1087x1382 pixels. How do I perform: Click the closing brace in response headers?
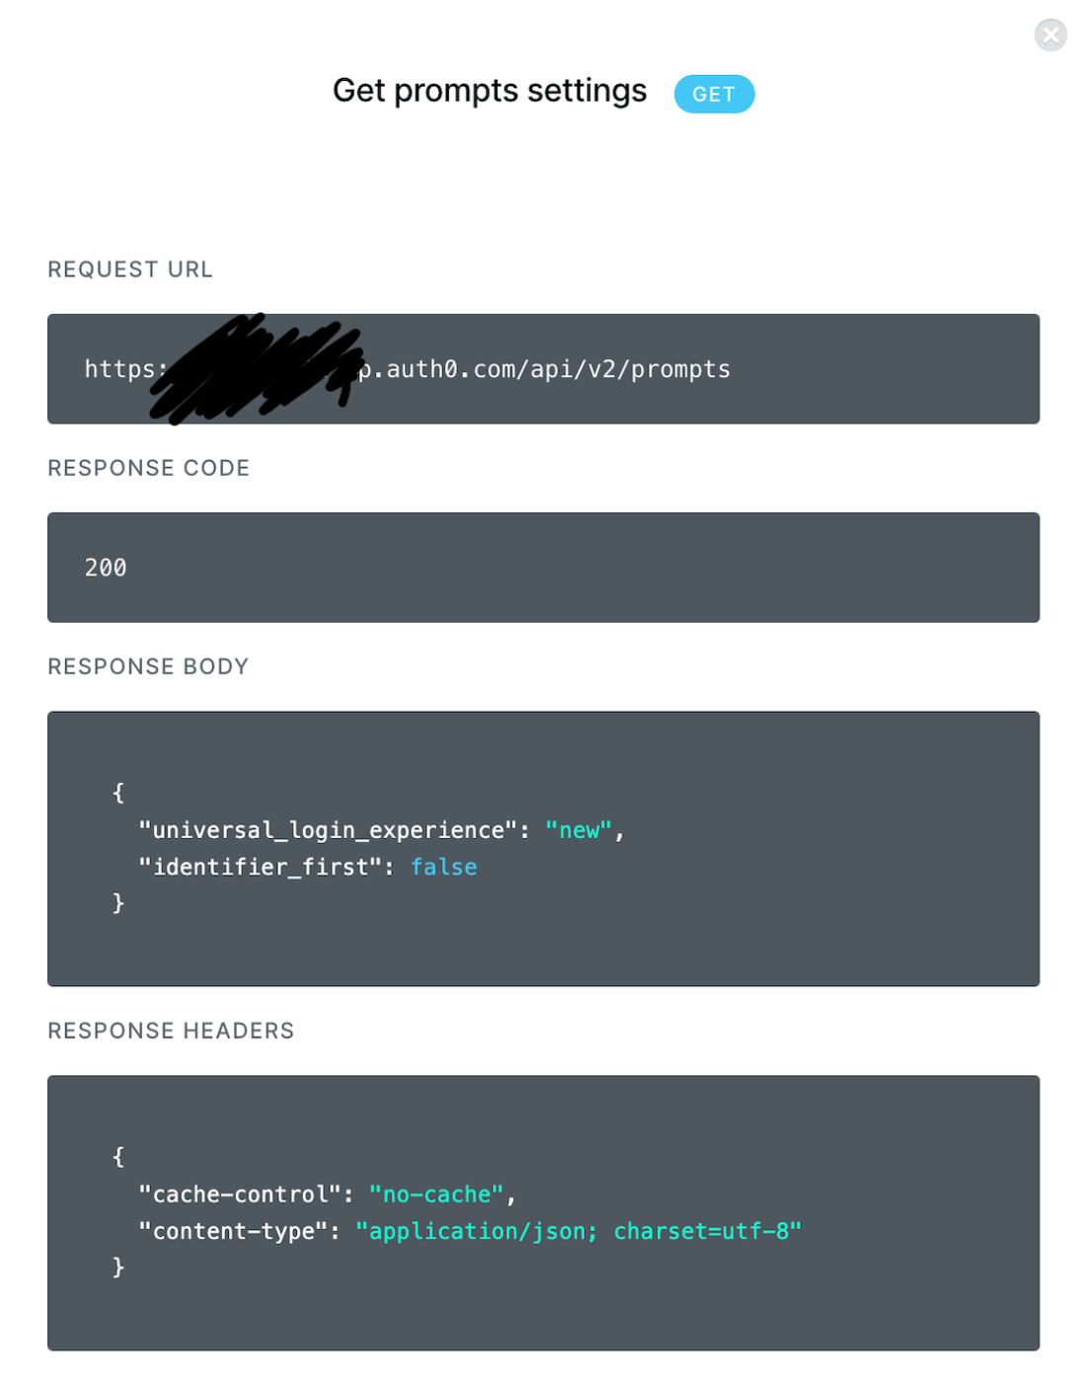click(118, 1267)
